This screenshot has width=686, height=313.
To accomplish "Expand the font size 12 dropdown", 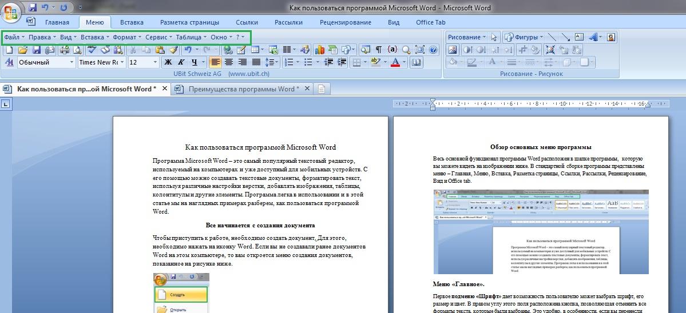I will pos(155,62).
